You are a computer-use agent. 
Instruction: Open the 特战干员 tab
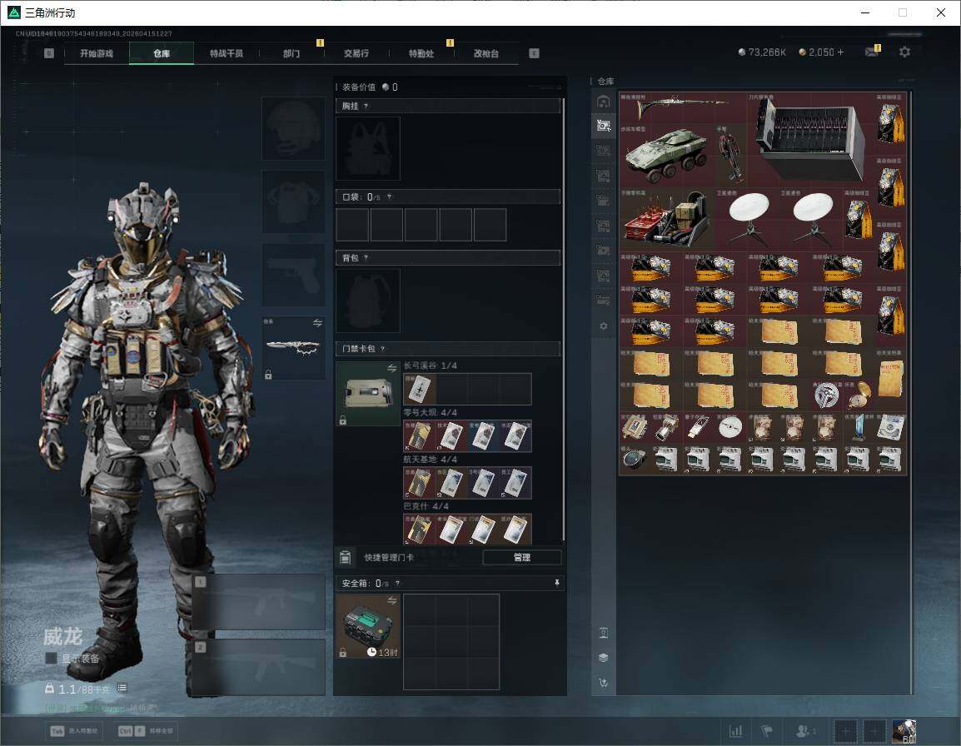click(x=227, y=53)
